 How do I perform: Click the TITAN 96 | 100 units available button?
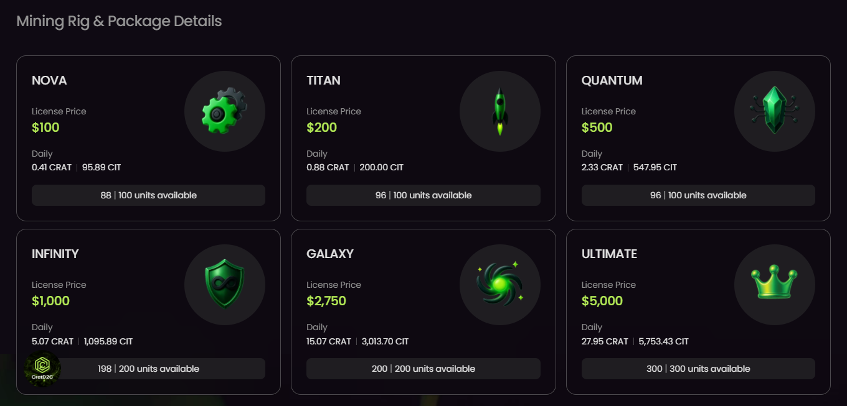pyautogui.click(x=423, y=195)
